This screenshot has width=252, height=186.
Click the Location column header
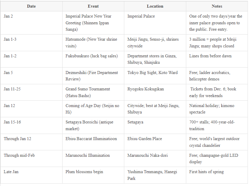point(155,6)
